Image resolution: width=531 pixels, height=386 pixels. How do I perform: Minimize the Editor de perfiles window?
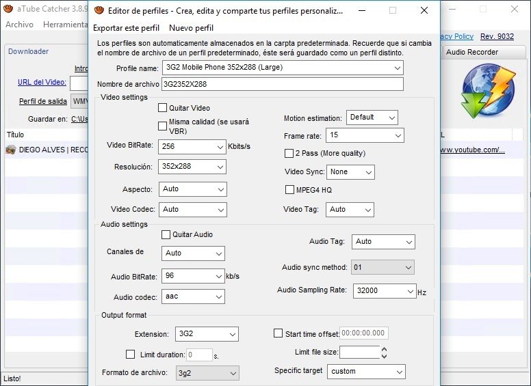click(x=362, y=10)
